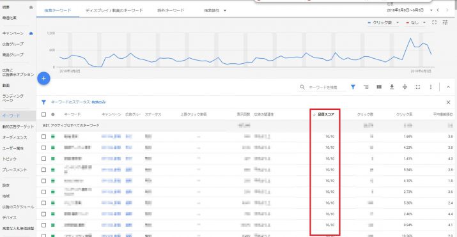Image resolution: width=457 pixels, height=237 pixels.
Task: Open the three-dot more menu in table toolbar
Action: (431, 87)
